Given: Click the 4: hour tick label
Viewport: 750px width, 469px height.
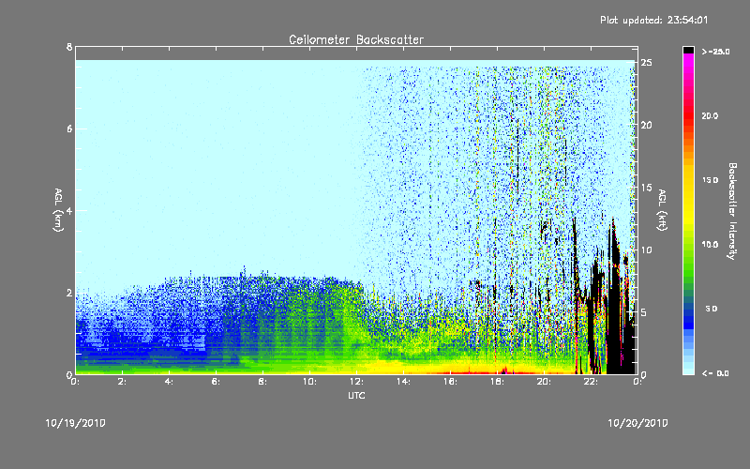Looking at the screenshot, I should coord(169,382).
